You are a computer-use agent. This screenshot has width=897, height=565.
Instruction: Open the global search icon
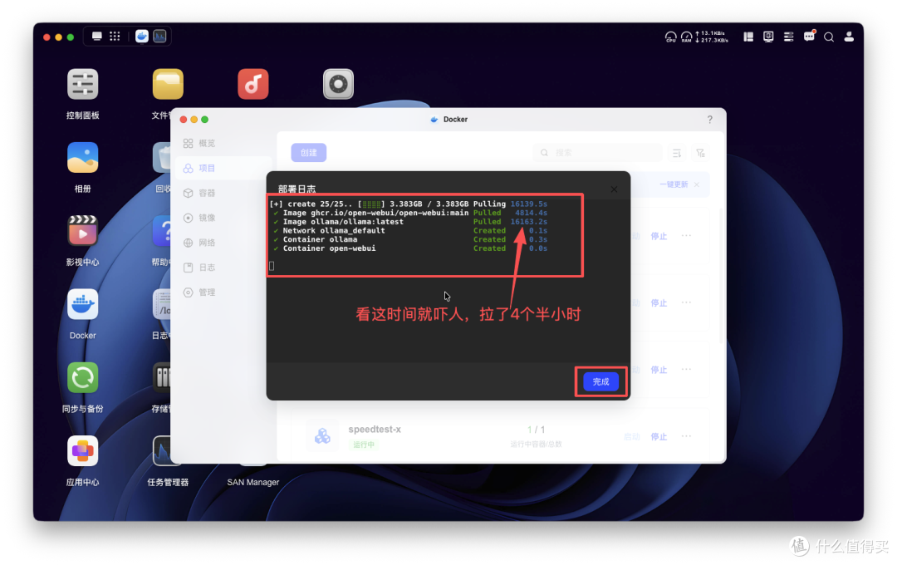pyautogui.click(x=828, y=37)
